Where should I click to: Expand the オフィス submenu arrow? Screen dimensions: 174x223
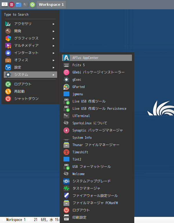[54, 60]
